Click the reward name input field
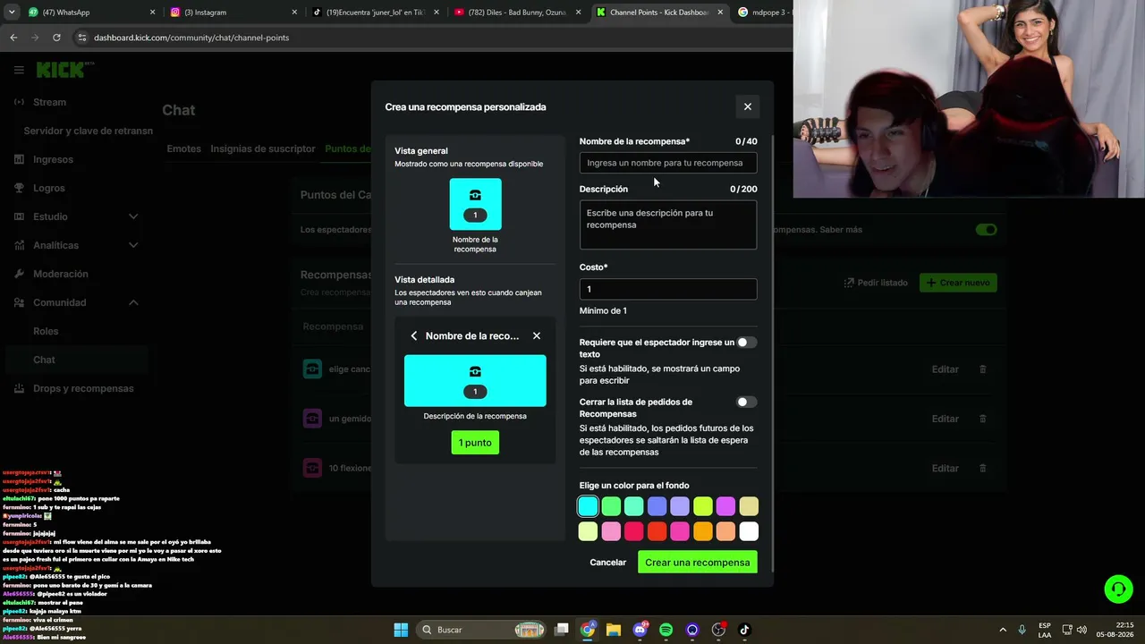The width and height of the screenshot is (1145, 644). tap(668, 163)
